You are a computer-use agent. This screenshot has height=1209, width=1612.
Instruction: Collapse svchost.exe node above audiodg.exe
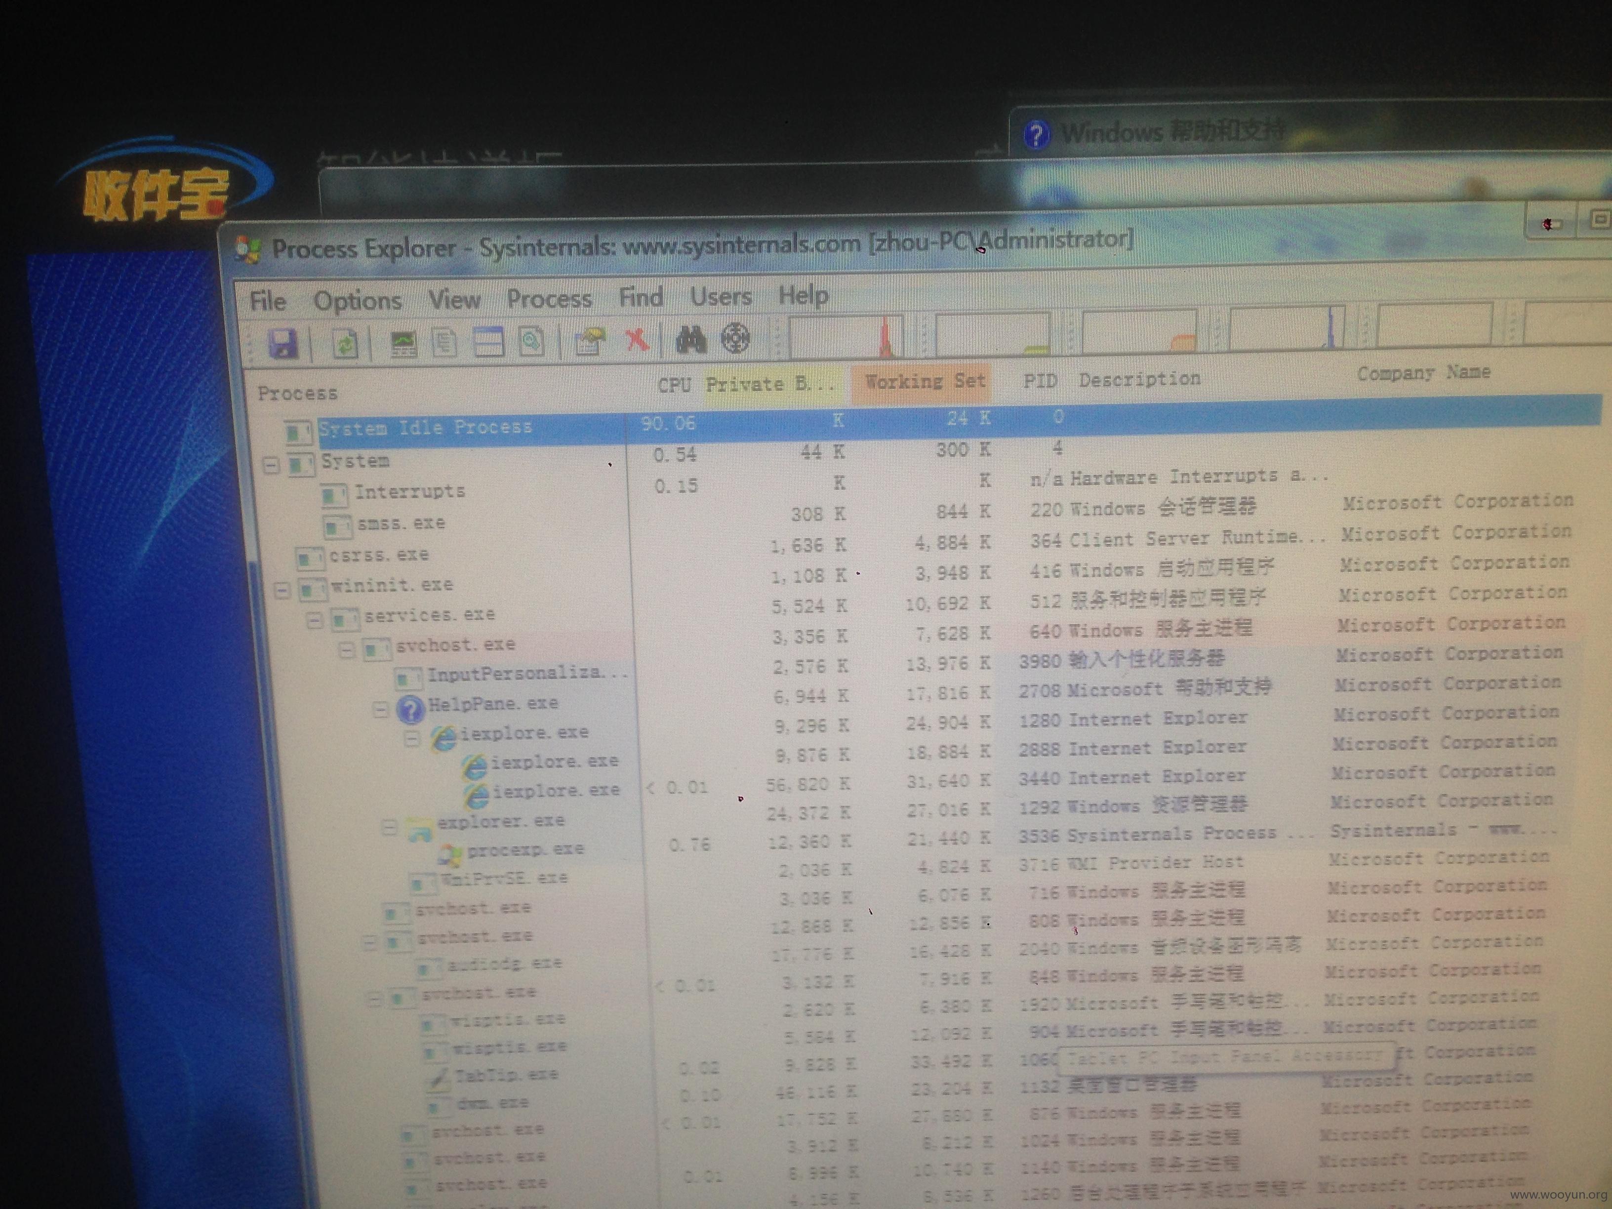[x=370, y=942]
